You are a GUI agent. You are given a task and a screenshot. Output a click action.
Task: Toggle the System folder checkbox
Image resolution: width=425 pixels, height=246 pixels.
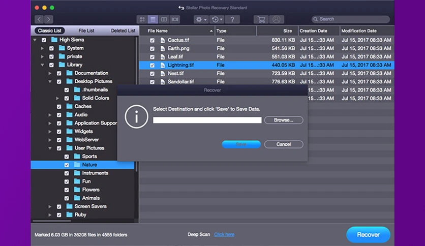tap(51, 48)
